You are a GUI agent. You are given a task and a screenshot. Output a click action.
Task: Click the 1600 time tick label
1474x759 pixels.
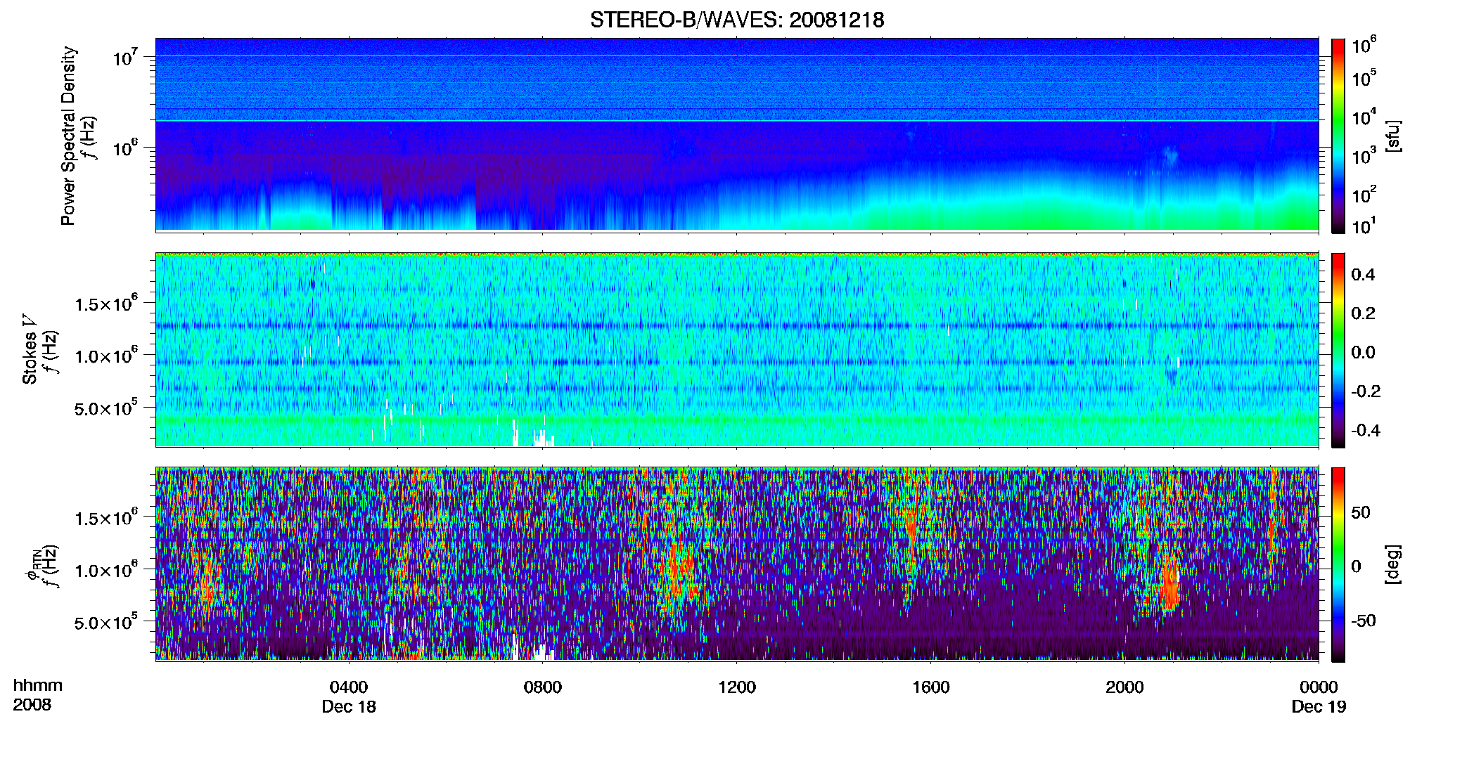[931, 687]
